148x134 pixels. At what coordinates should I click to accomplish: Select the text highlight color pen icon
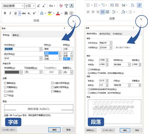tap(50, 13)
